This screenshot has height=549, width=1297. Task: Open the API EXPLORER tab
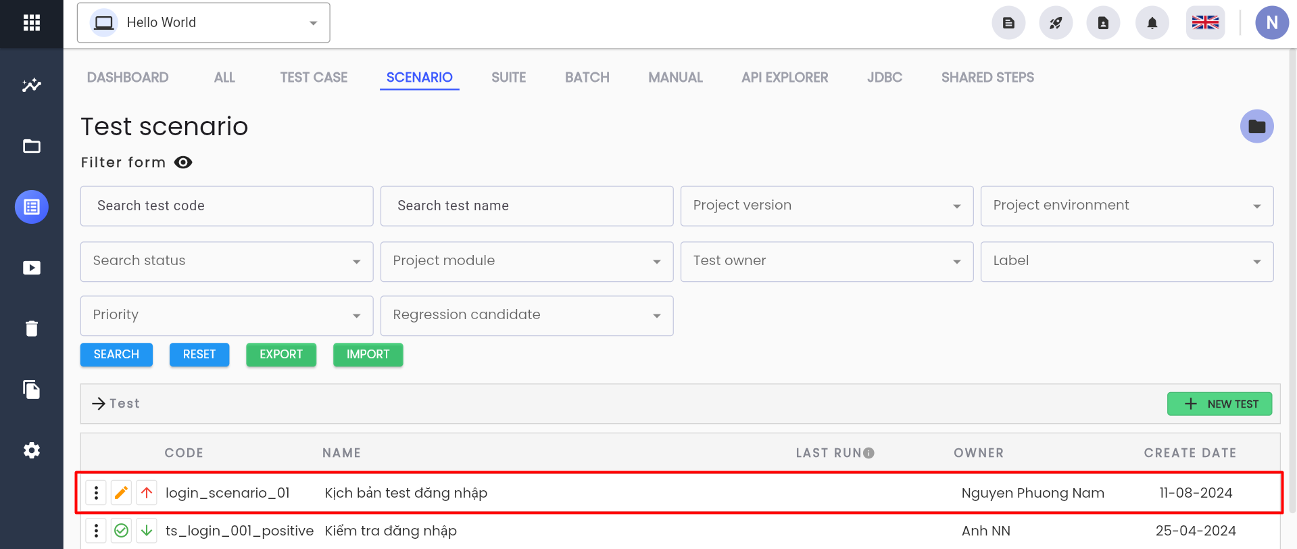coord(784,78)
